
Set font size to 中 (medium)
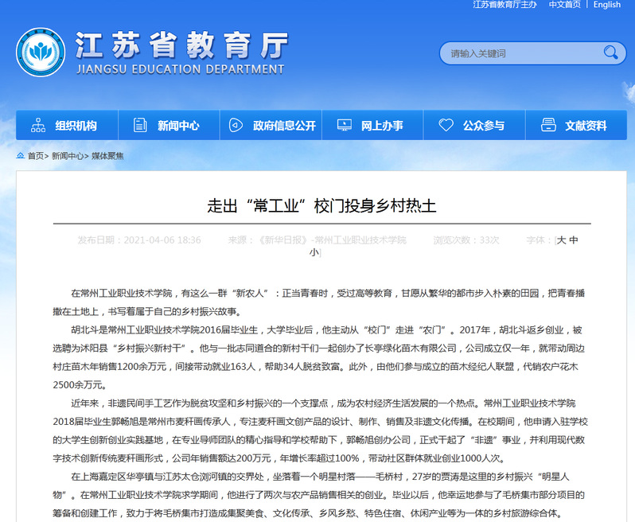[x=574, y=240]
